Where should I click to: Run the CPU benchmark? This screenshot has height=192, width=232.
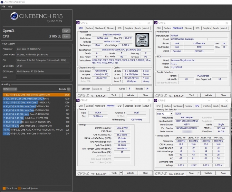click(66, 36)
